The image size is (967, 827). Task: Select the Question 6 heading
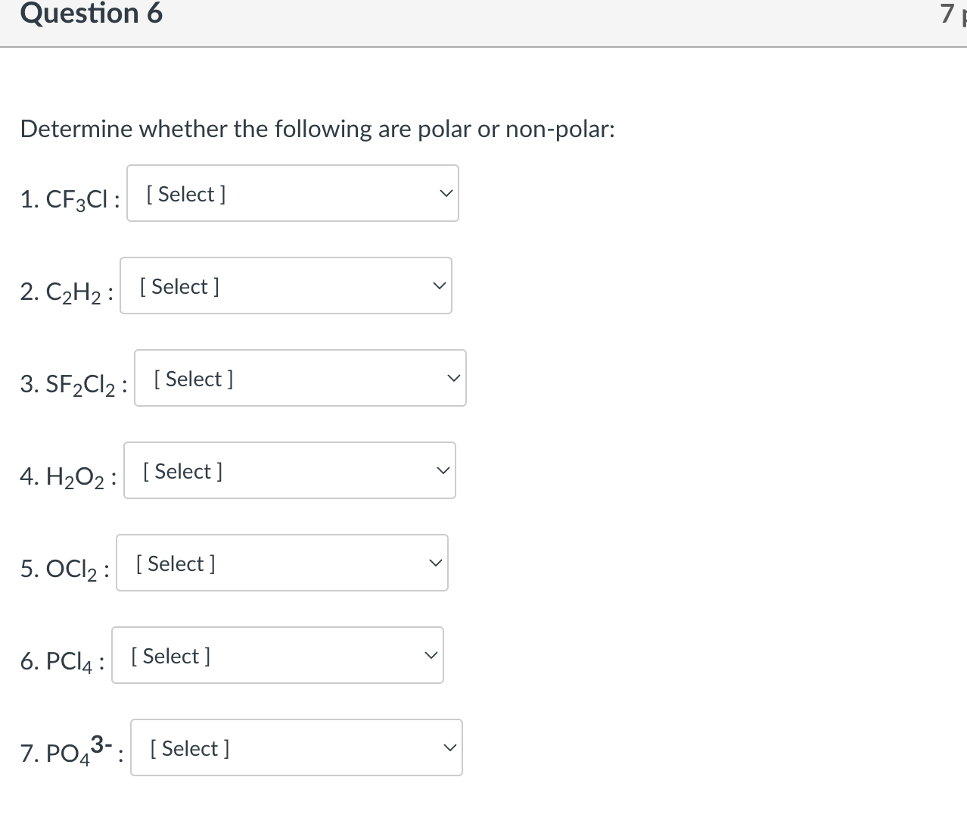coord(91,13)
